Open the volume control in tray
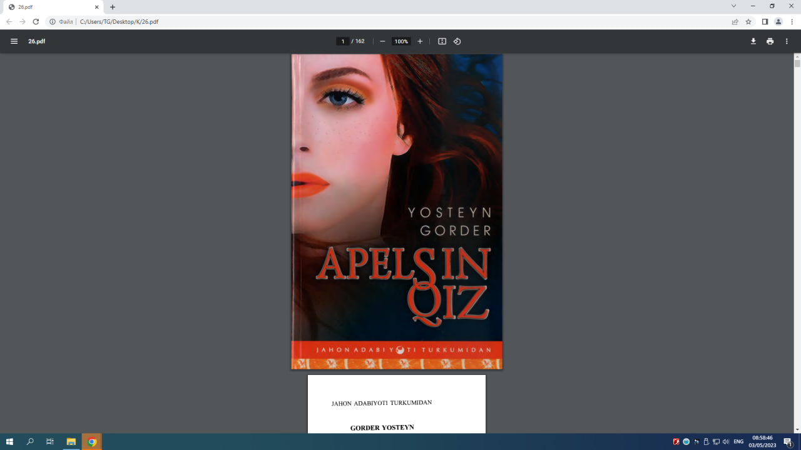The image size is (801, 450). pos(726,442)
